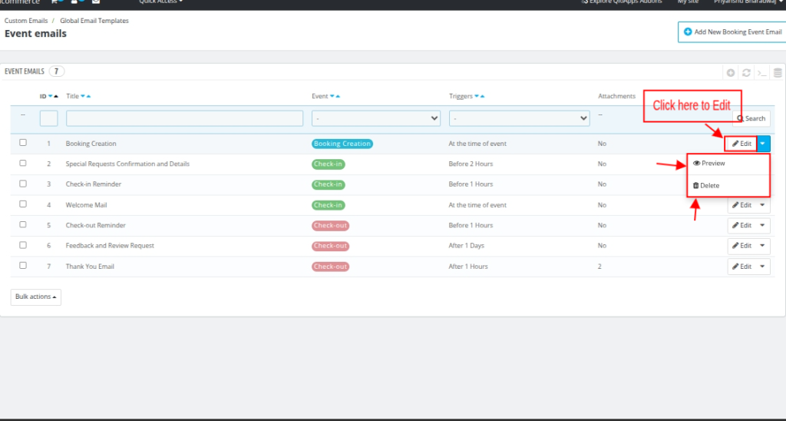Screen dimensions: 786x421
Task: Open the Triggers filter dropdown
Action: click(x=519, y=118)
